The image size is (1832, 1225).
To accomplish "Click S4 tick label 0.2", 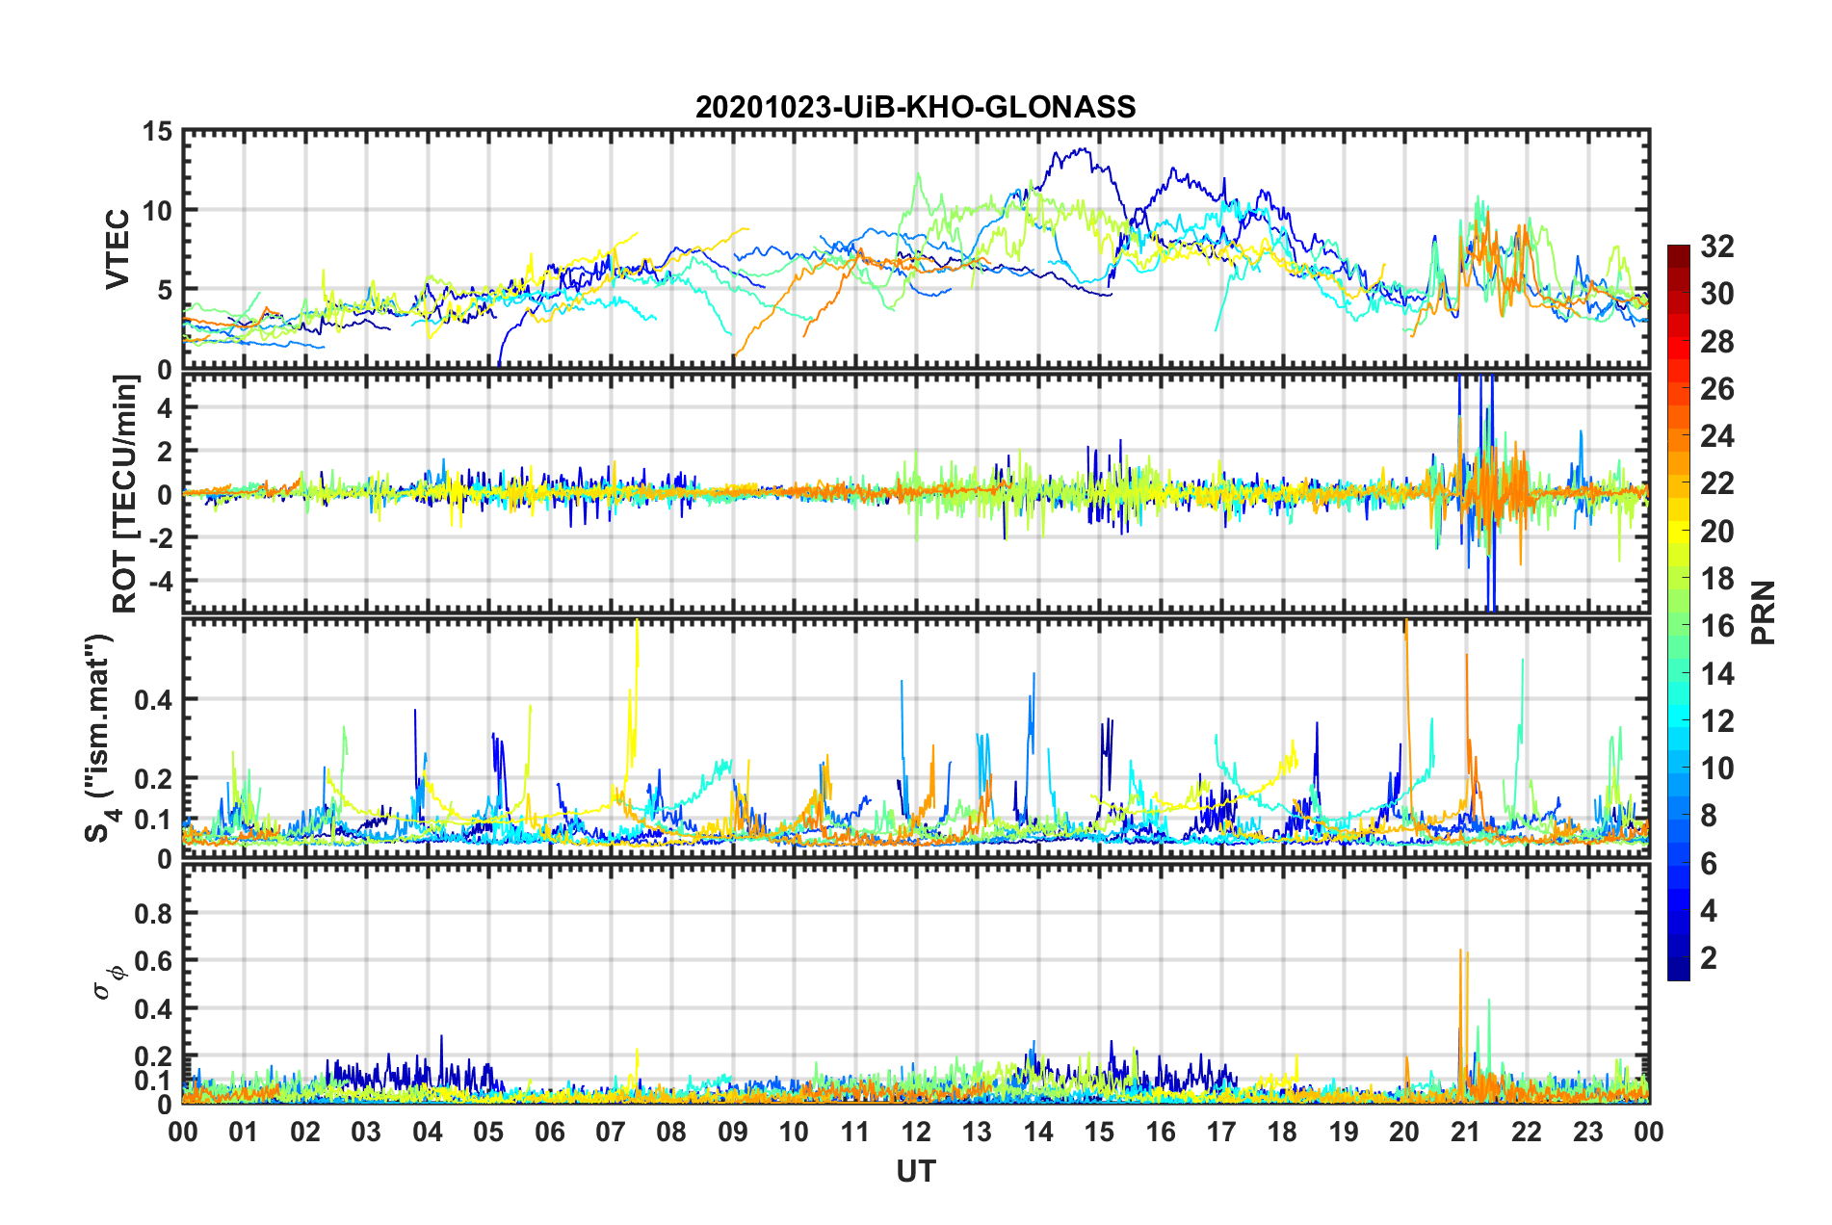I will 153,779.
